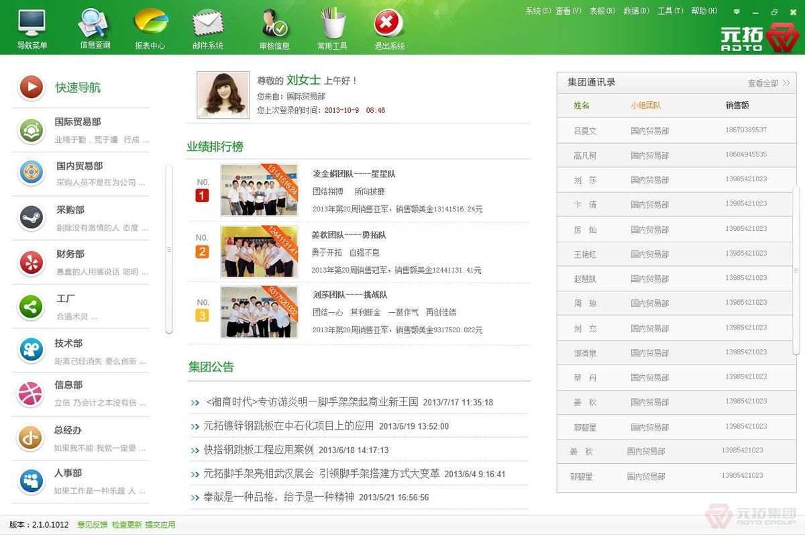Select the 人事部 blue people icon
805x535 pixels.
pyautogui.click(x=31, y=481)
